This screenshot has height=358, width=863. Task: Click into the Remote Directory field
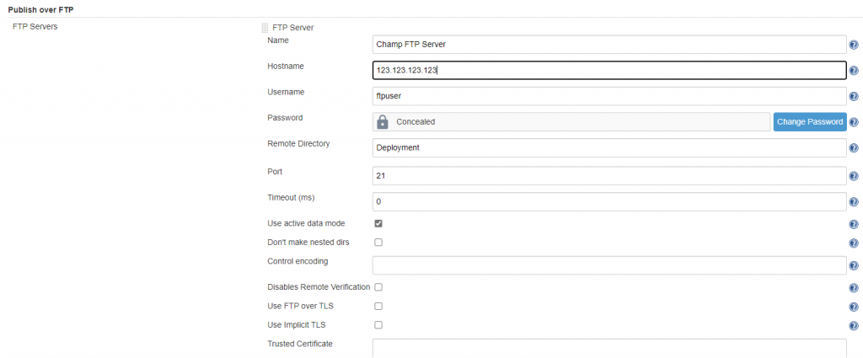point(609,148)
